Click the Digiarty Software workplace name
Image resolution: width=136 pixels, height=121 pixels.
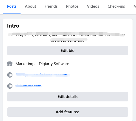[x=54, y=64]
